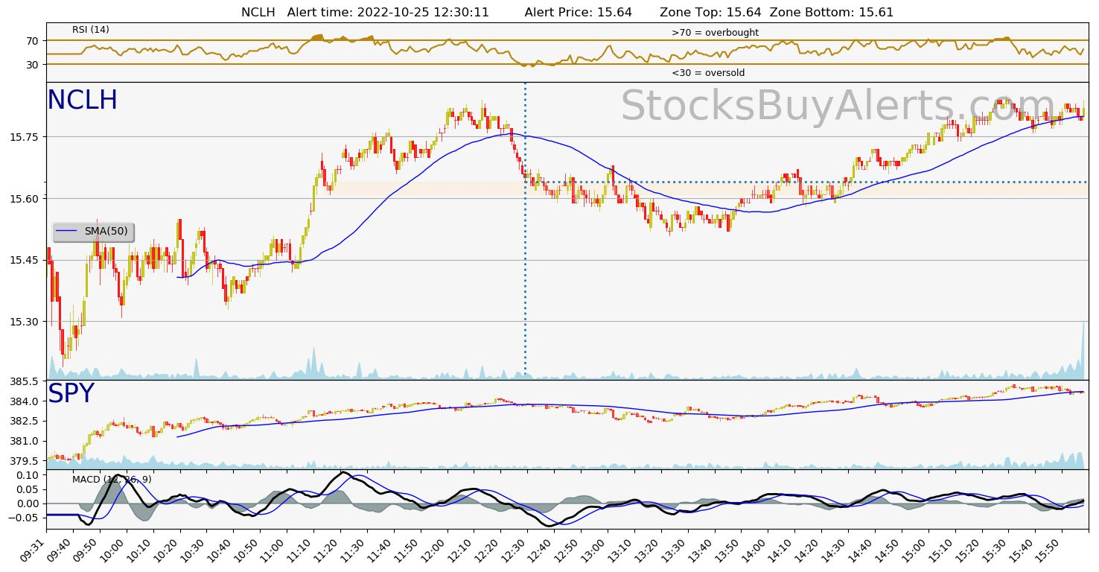Click the SMA(50) legend box

click(x=93, y=232)
